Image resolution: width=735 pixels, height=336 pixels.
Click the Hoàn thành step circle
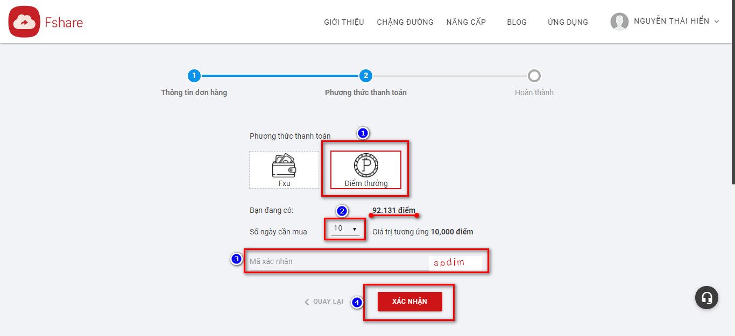pyautogui.click(x=534, y=76)
